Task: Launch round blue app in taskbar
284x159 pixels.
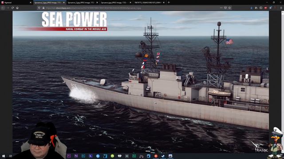Action: (98, 156)
